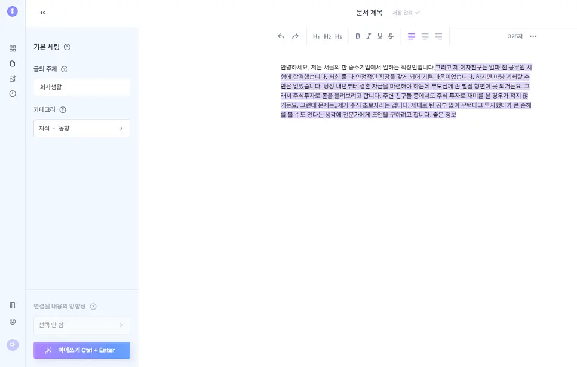Collapse the settings side panel
Screen dimensions: 577x367
point(42,13)
